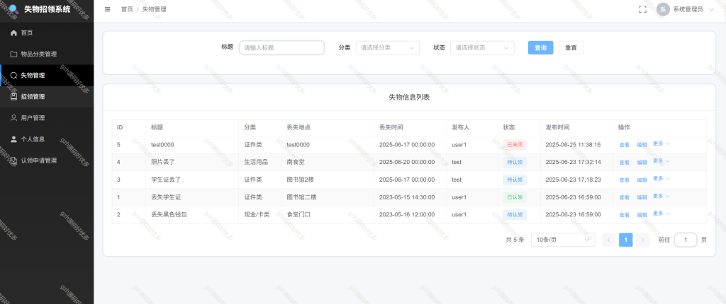
Task: View details of test0000 row via 查看
Action: pyautogui.click(x=624, y=145)
